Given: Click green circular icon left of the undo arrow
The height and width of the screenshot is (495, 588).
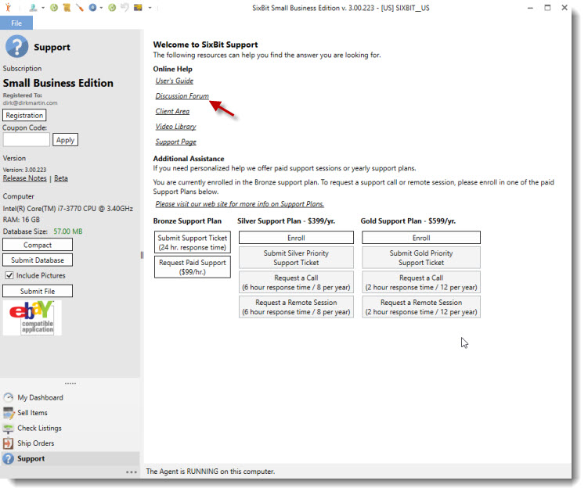Looking at the screenshot, I should click(x=112, y=8).
